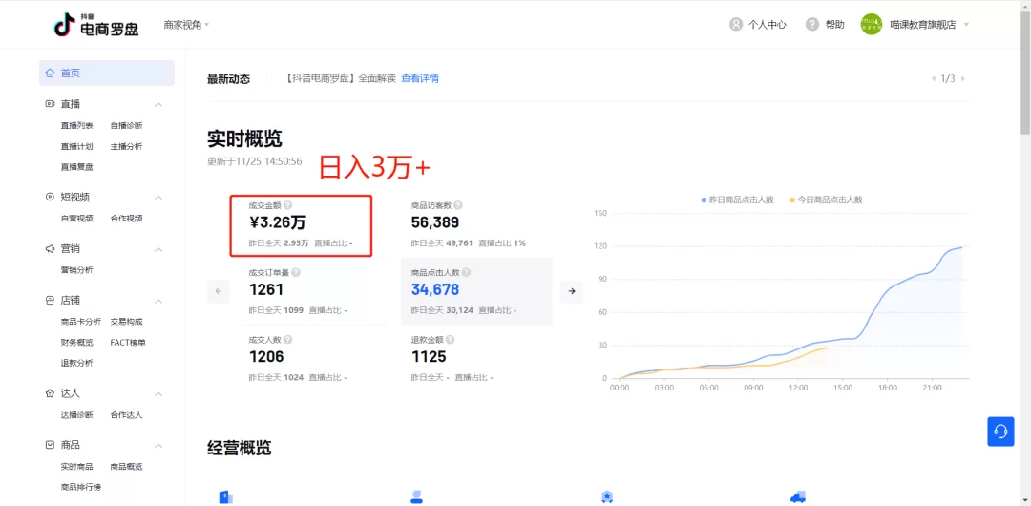Viewport: 1031px width, 506px height.
Task: Collapse the 店铺 sidebar section
Action: pos(158,301)
